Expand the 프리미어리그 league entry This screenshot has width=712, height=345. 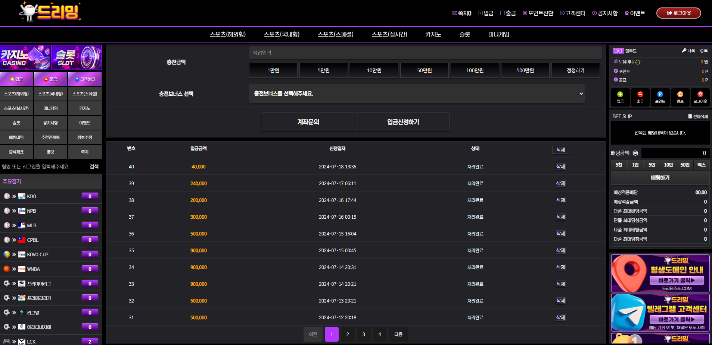click(x=39, y=284)
